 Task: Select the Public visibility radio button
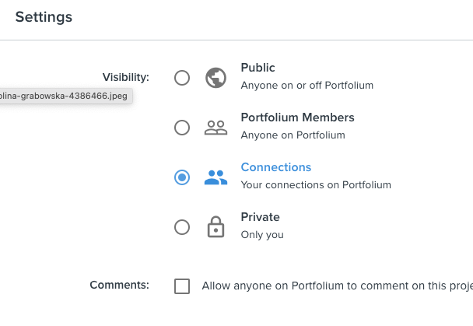[182, 78]
